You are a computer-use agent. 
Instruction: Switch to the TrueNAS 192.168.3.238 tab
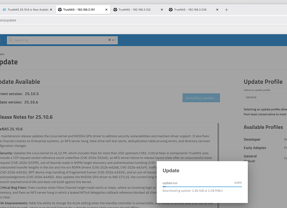point(194,10)
